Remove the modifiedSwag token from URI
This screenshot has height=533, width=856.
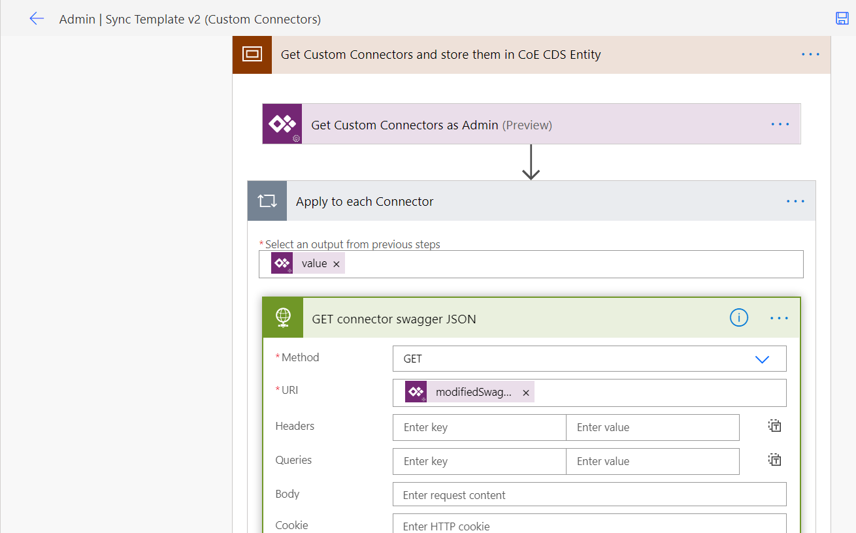pos(526,393)
